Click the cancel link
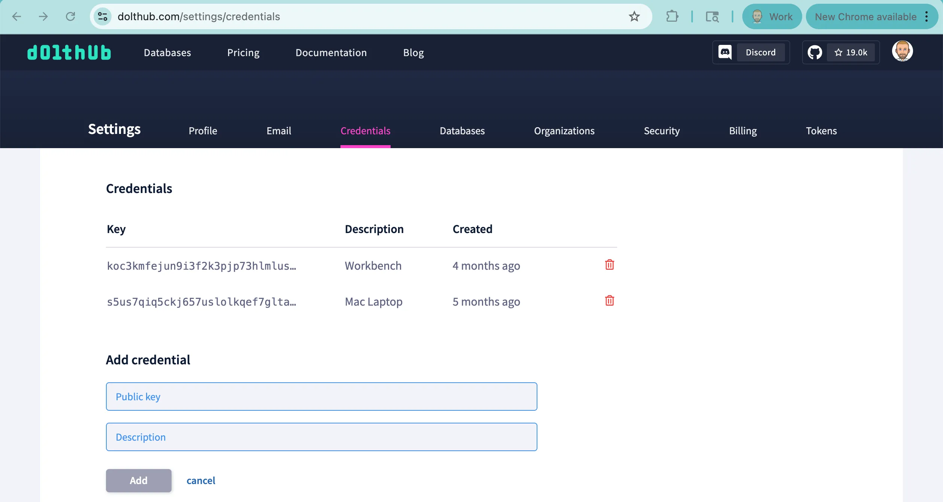This screenshot has height=502, width=943. point(201,480)
